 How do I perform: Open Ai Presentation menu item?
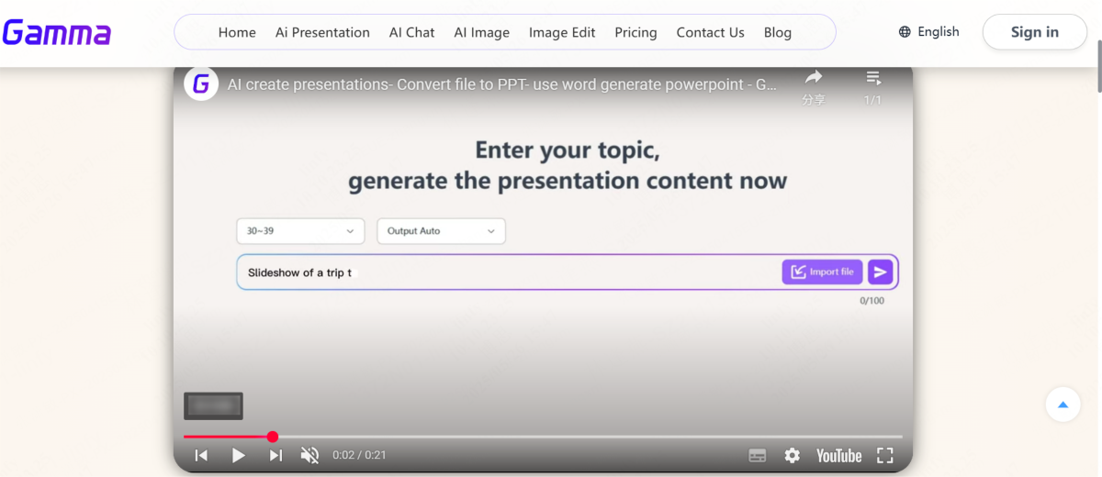[322, 32]
